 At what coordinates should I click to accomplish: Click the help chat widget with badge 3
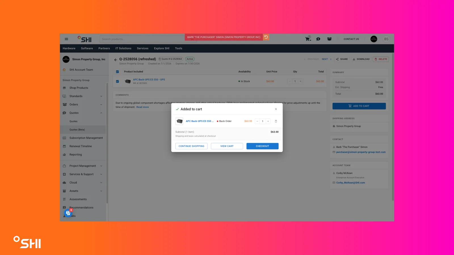(x=68, y=213)
